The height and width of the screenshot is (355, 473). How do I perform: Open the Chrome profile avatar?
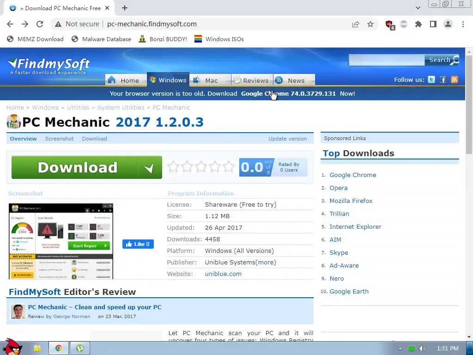(x=448, y=24)
